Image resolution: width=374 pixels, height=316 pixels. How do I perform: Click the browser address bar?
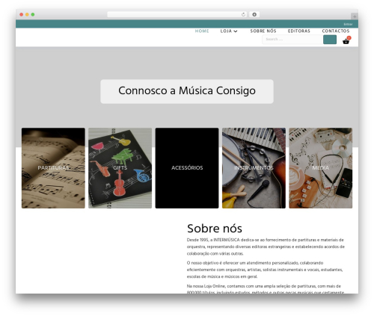pos(177,14)
